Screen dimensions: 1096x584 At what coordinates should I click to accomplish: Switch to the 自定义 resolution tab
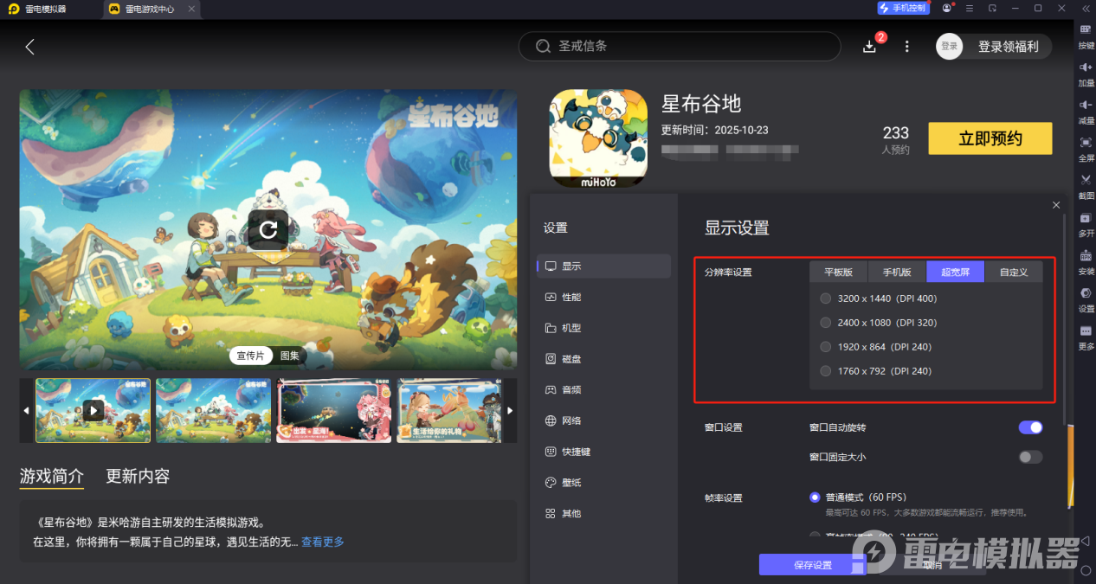(1013, 271)
